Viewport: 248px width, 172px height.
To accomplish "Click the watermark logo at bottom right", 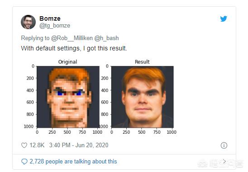I will click(220, 163).
